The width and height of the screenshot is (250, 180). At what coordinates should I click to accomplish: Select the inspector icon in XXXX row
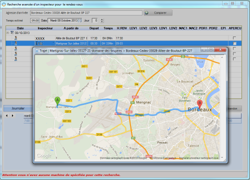coord(16,38)
